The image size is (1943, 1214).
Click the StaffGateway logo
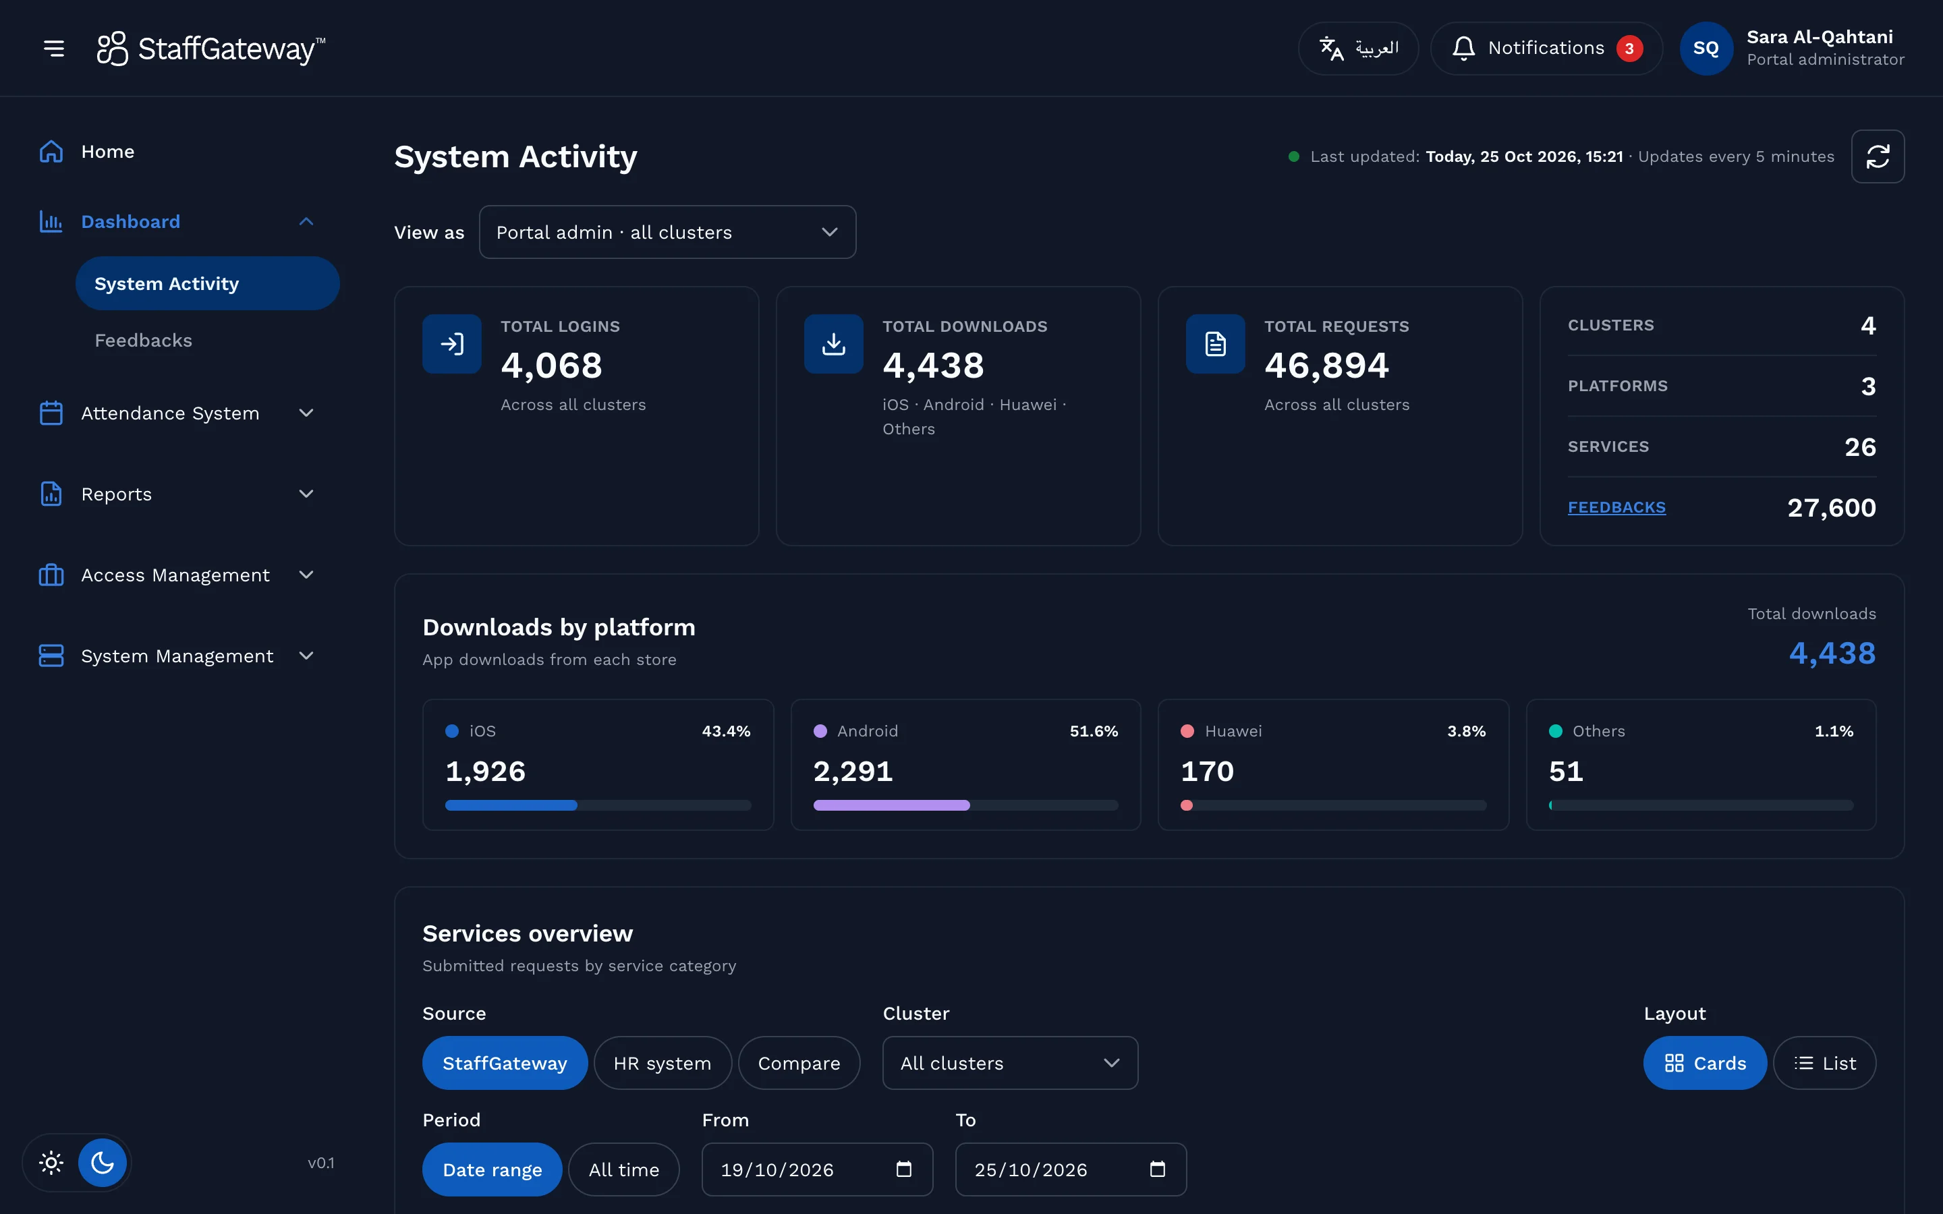pos(210,48)
